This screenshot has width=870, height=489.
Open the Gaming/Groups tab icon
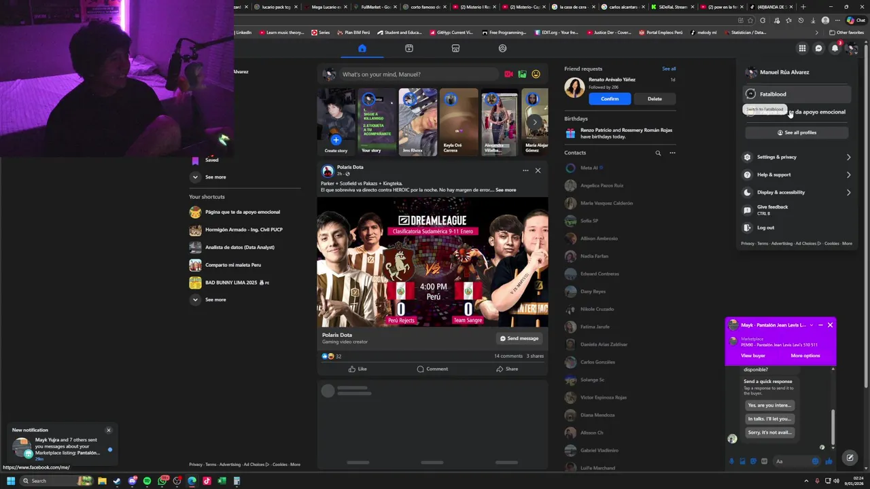coord(502,48)
